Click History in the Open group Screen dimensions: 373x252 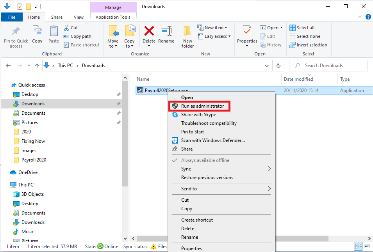271,45
